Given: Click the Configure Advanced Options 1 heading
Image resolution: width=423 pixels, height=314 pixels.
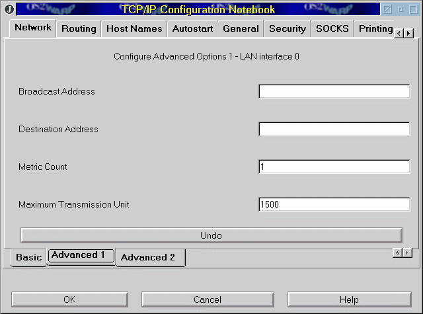Looking at the screenshot, I should (x=206, y=57).
